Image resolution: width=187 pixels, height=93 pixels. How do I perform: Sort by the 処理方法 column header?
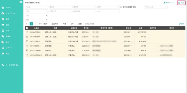pyautogui.click(x=74, y=28)
